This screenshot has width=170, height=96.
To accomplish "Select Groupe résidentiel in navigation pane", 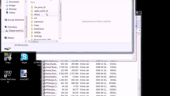I will point(14,20).
